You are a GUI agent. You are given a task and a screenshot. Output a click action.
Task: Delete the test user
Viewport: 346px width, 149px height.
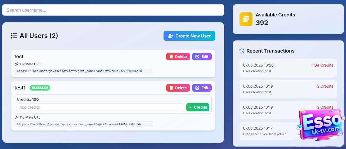(x=178, y=57)
